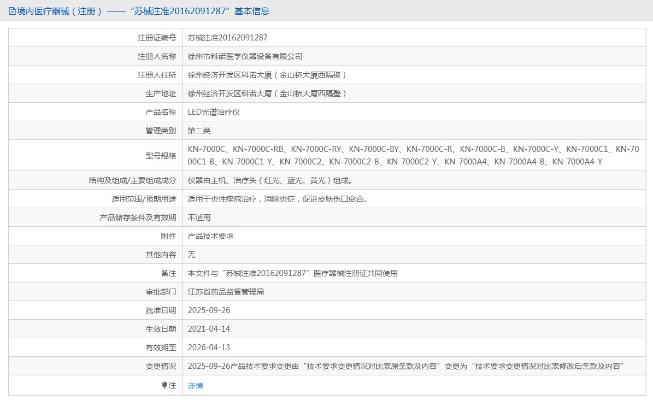Select the text 仪器由主机、治疗头（红光、蓝光、黄光）组成。
Image resolution: width=653 pixels, height=400 pixels.
270,180
